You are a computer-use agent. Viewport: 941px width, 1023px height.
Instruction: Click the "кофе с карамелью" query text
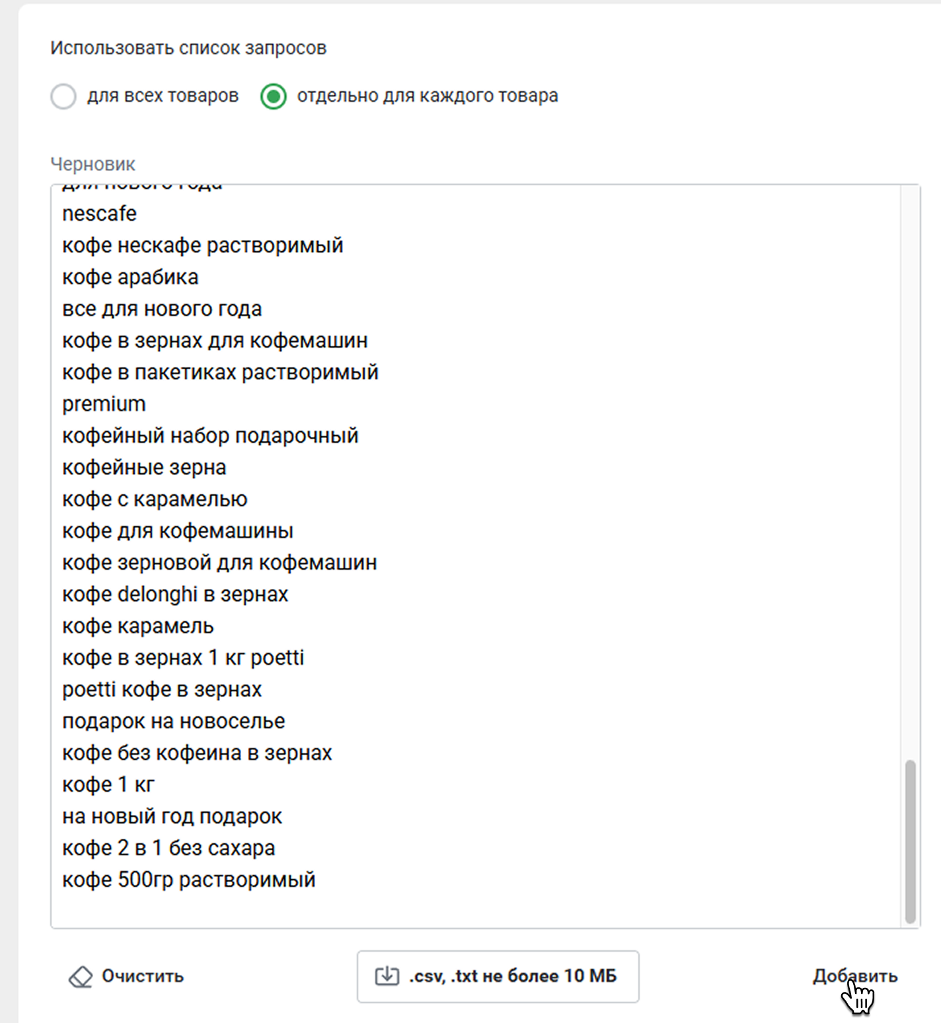point(155,499)
